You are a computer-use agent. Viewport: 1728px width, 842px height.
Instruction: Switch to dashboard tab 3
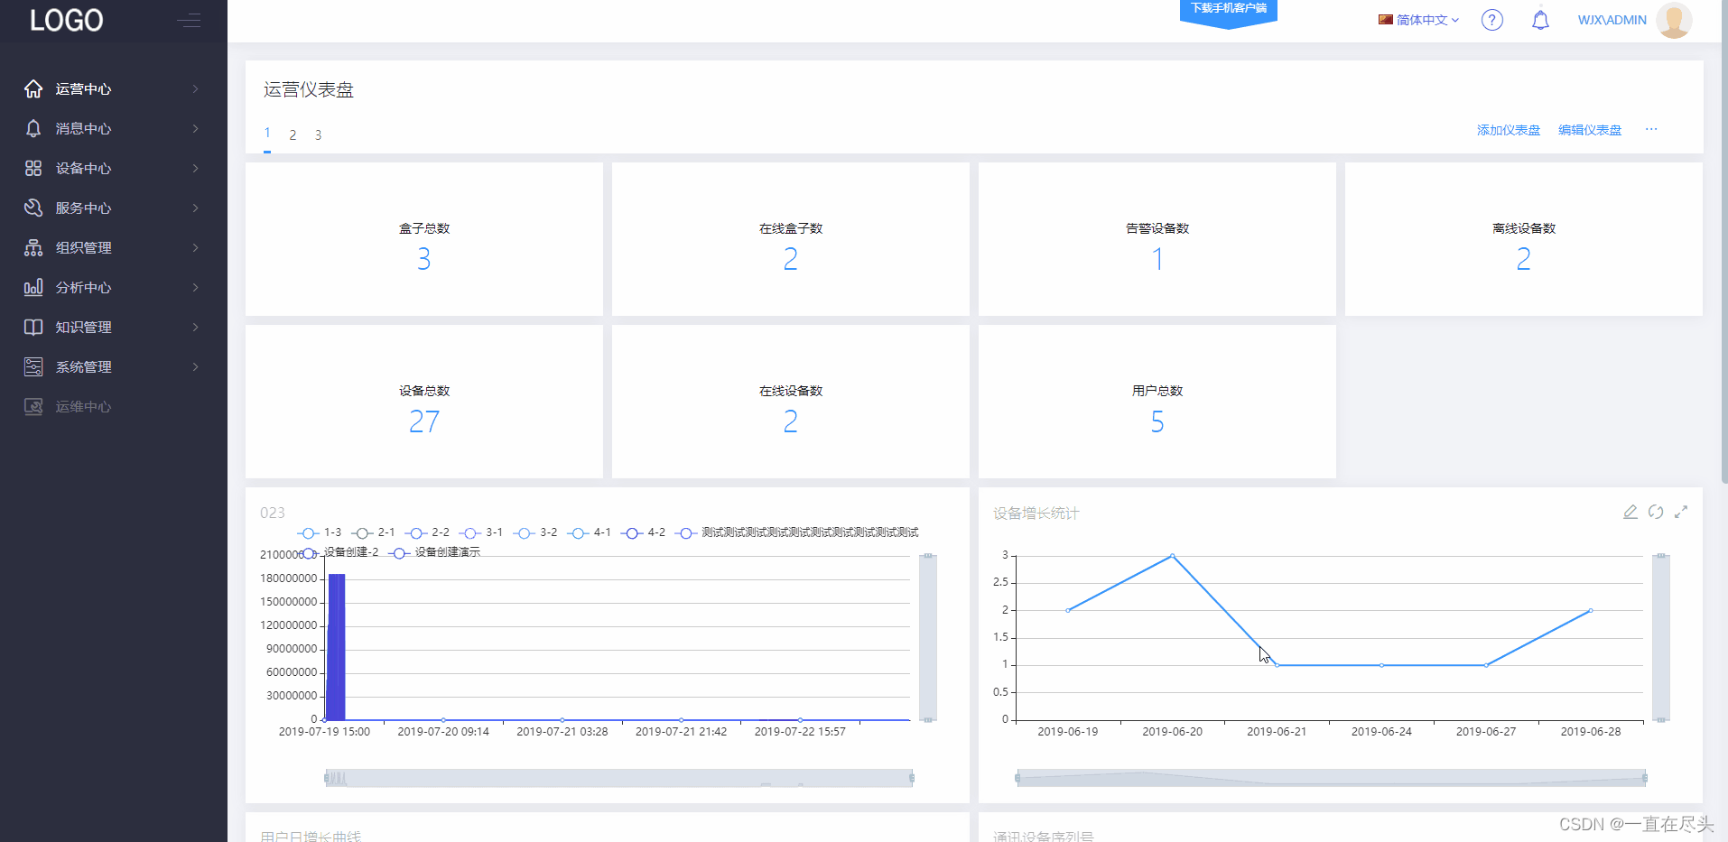tap(318, 134)
